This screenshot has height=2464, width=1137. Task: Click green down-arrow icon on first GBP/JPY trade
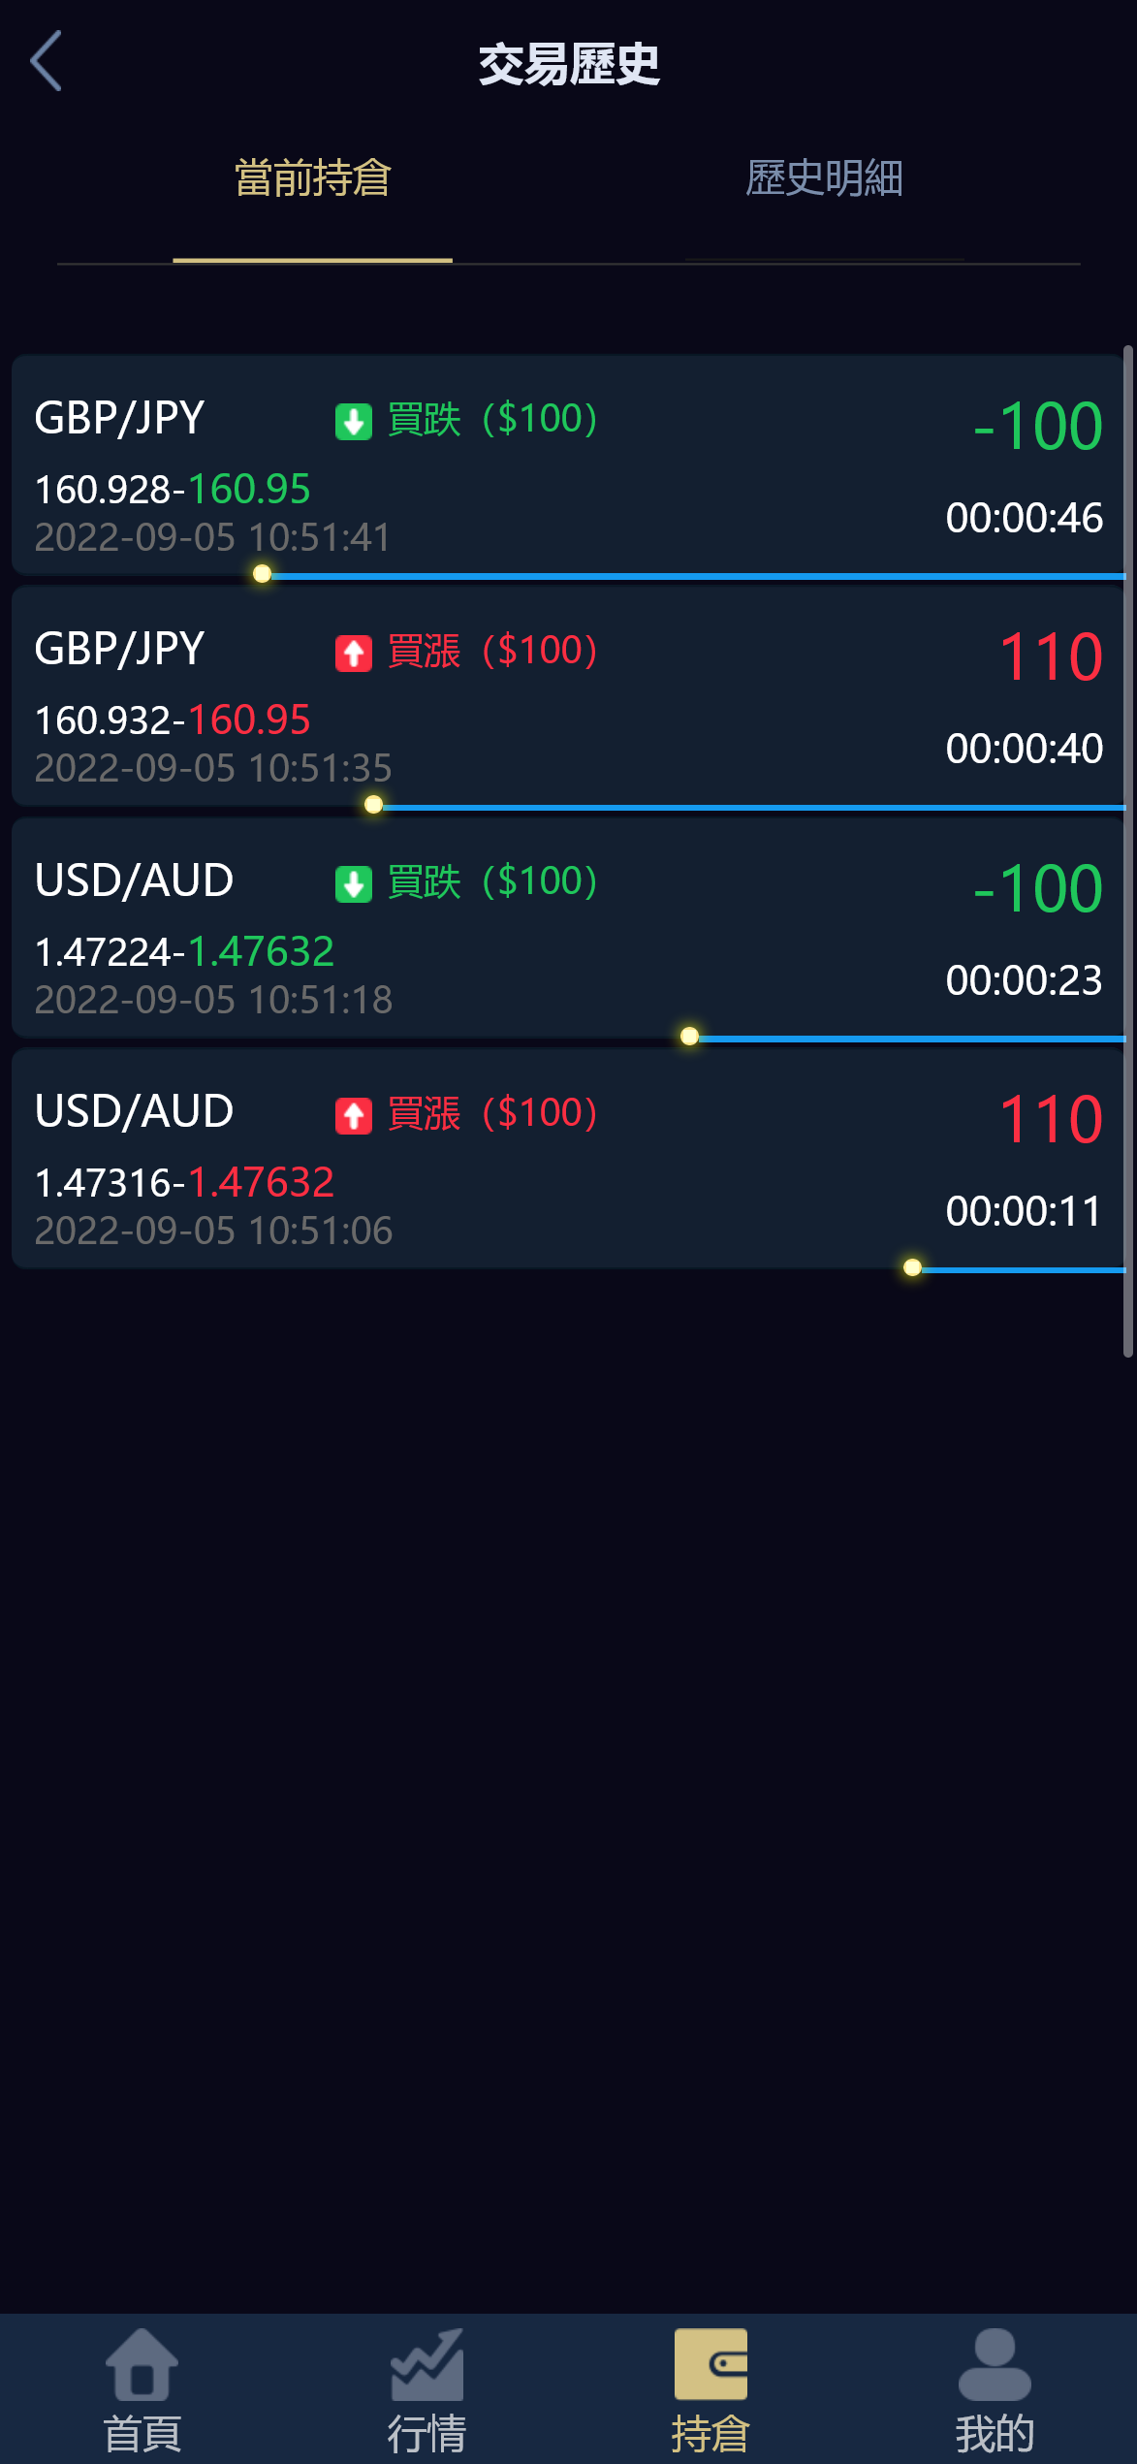point(354,422)
